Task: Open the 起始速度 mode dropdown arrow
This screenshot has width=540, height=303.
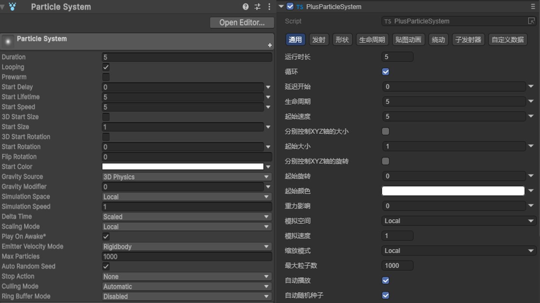Action: (531, 117)
